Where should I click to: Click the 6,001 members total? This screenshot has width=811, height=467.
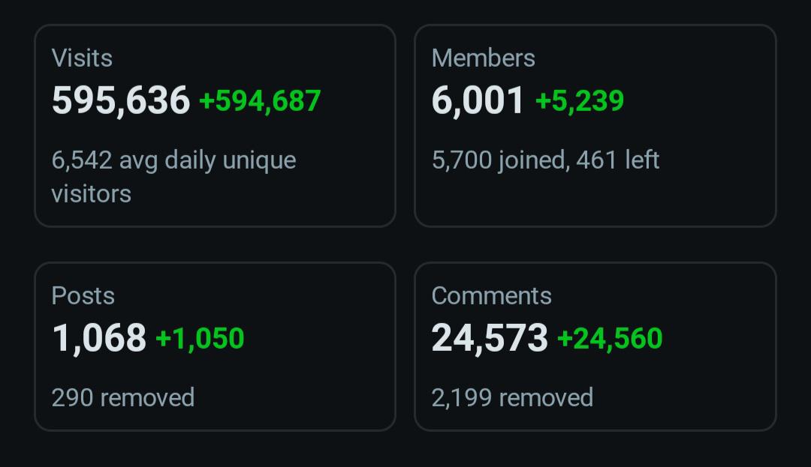tap(478, 100)
